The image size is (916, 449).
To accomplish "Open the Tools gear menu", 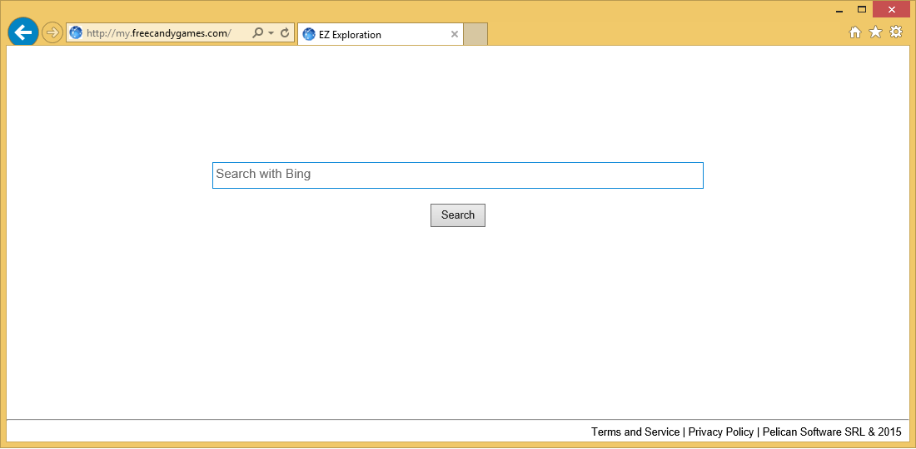I will (x=895, y=32).
